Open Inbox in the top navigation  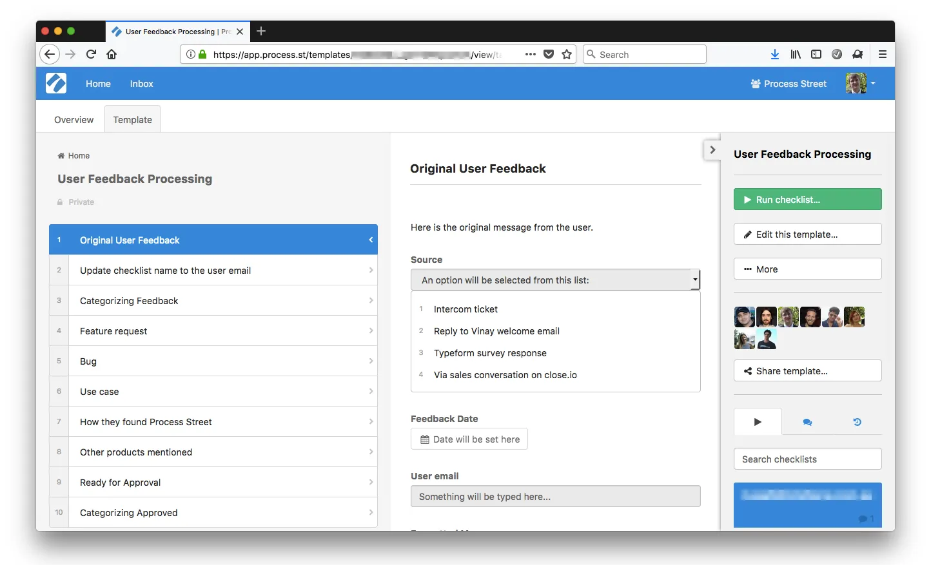pyautogui.click(x=141, y=84)
